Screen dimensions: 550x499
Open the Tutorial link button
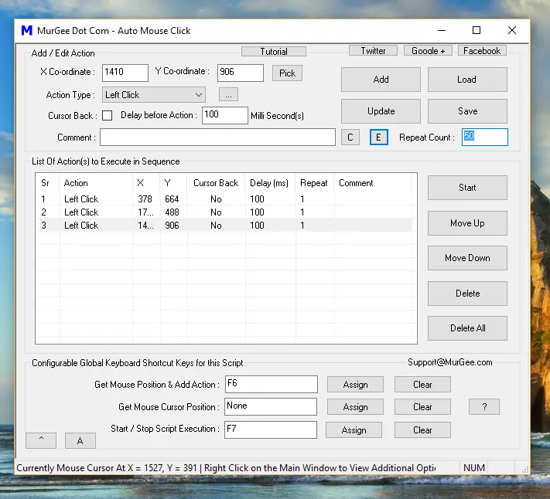(274, 52)
